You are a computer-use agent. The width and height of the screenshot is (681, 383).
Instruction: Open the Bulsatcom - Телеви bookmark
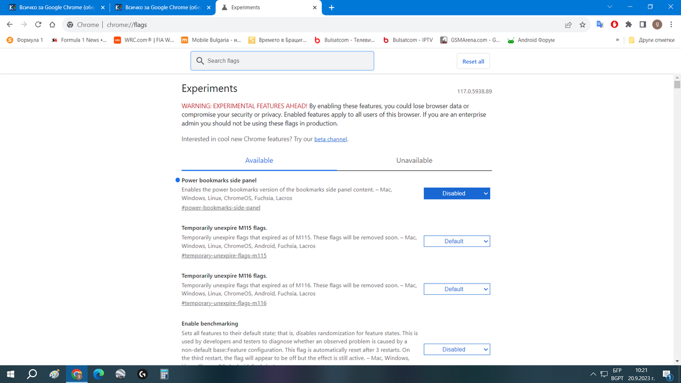(x=345, y=40)
